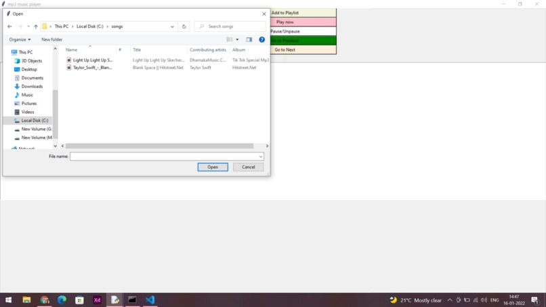The width and height of the screenshot is (546, 307).
Task: Select New Volume (G:) in navigation pane
Action: coord(33,129)
